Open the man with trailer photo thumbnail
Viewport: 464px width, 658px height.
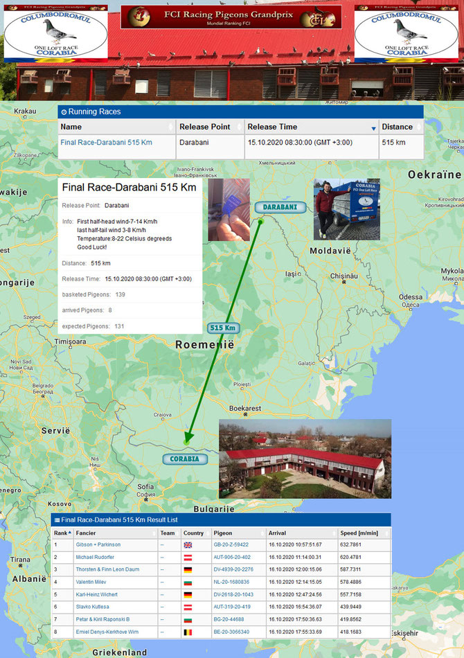(x=347, y=209)
